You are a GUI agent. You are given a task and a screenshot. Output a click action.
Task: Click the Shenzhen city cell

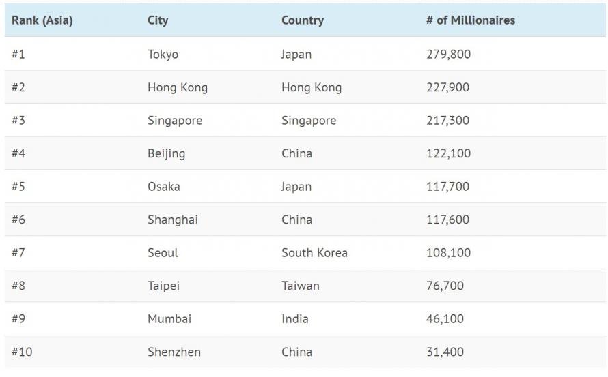[174, 352]
